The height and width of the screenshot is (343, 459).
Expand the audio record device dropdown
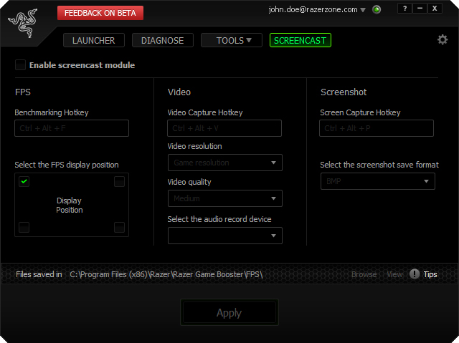[x=224, y=236]
